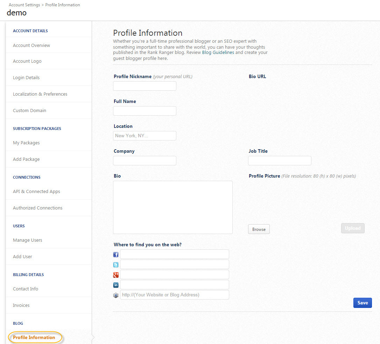This screenshot has width=380, height=344.
Task: Select Add Package in sidebar
Action: 26,159
